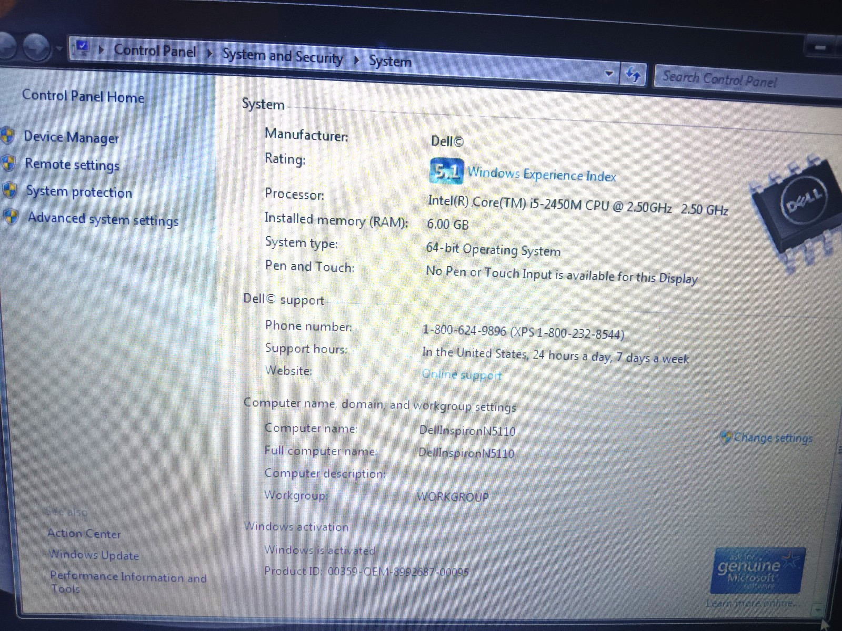Expand the arrow after Control Panel breadcrumb
Image resolution: width=842 pixels, height=631 pixels.
tap(209, 53)
